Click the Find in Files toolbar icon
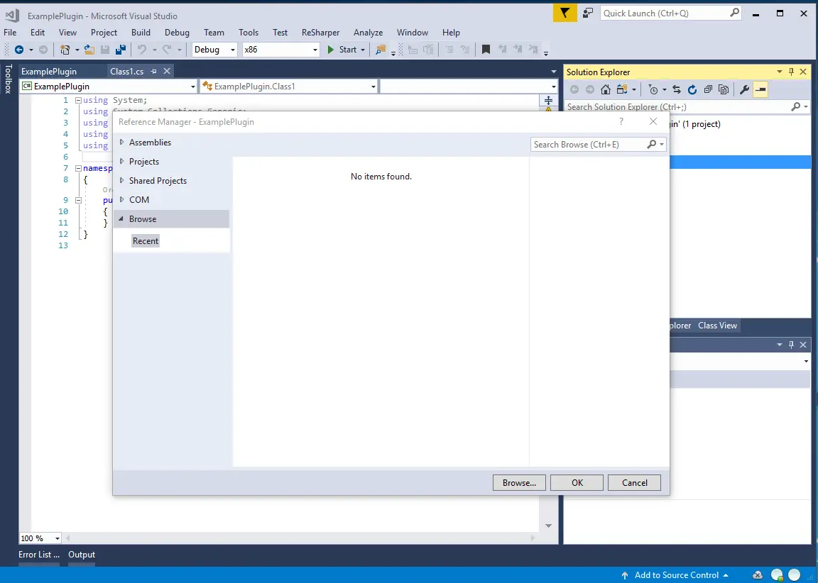The width and height of the screenshot is (818, 583). (381, 50)
